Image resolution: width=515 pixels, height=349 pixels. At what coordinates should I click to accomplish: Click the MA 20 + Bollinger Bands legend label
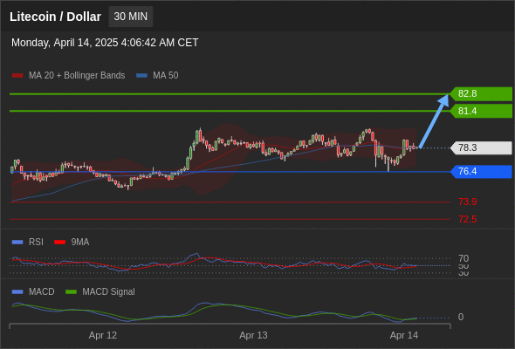click(x=77, y=76)
